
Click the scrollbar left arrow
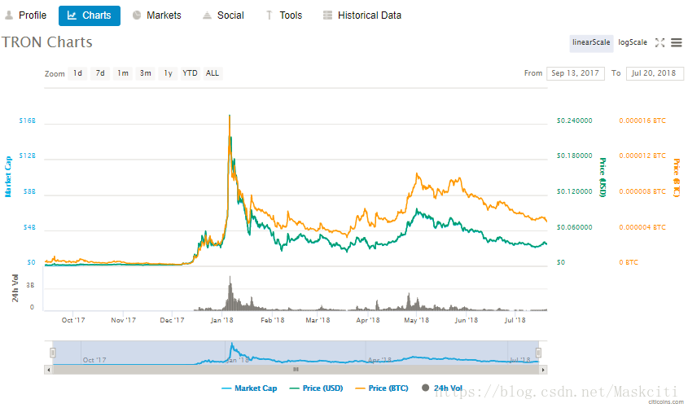(48, 370)
